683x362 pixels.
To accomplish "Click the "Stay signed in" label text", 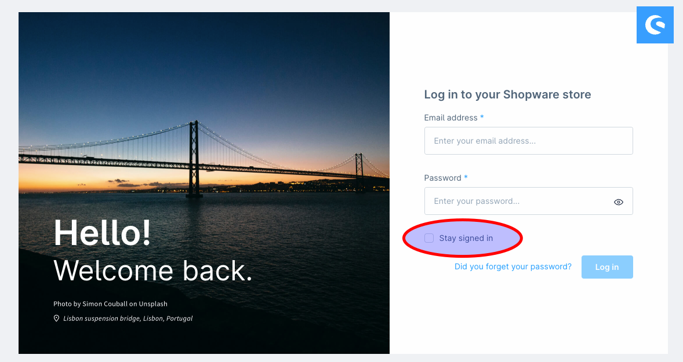I will 466,238.
